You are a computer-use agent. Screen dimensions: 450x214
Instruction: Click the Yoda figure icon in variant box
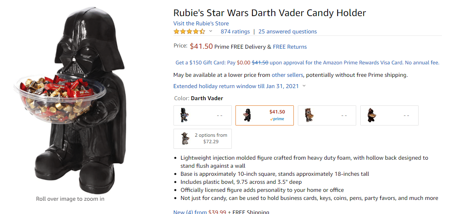[184, 138]
